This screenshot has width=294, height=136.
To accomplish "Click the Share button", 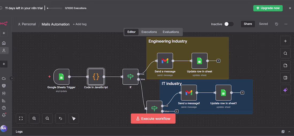I will click(248, 24).
